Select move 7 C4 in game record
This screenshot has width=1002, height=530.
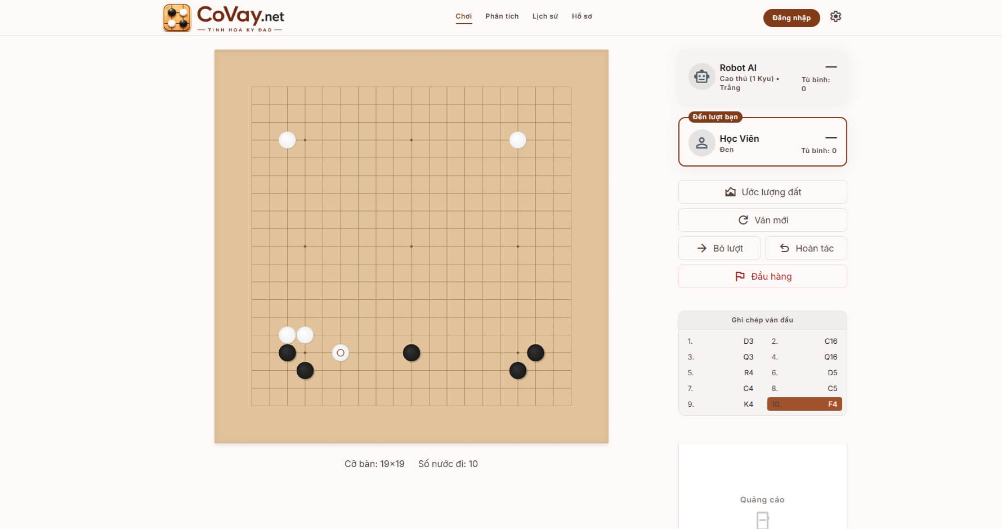(721, 388)
